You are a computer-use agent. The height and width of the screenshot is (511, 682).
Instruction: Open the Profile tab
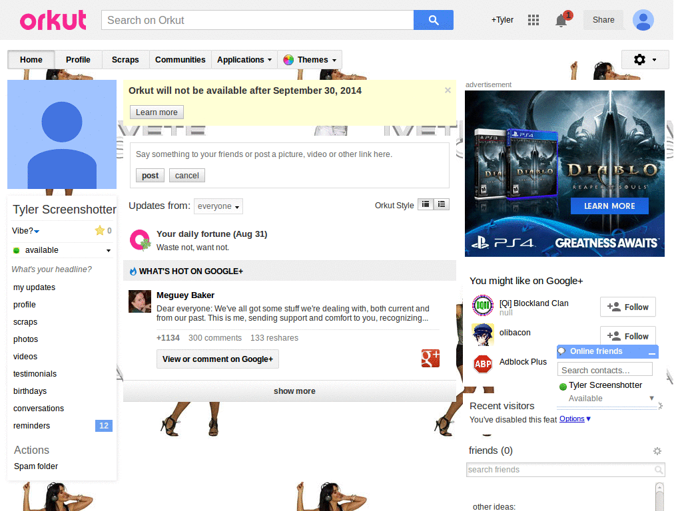[x=79, y=60]
